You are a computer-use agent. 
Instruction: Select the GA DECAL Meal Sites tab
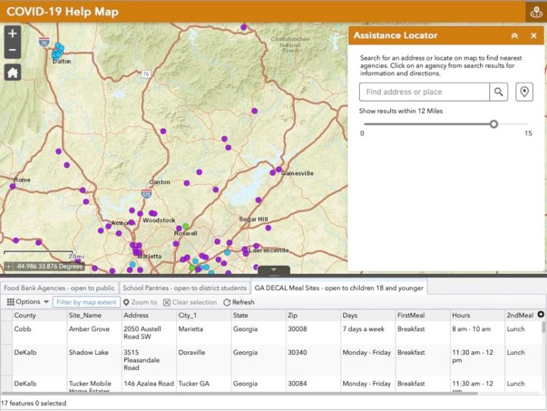coord(339,288)
